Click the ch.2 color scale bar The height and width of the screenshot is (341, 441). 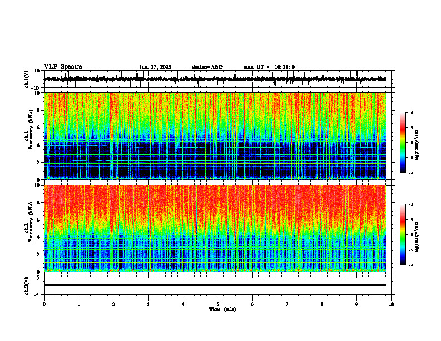(403, 235)
